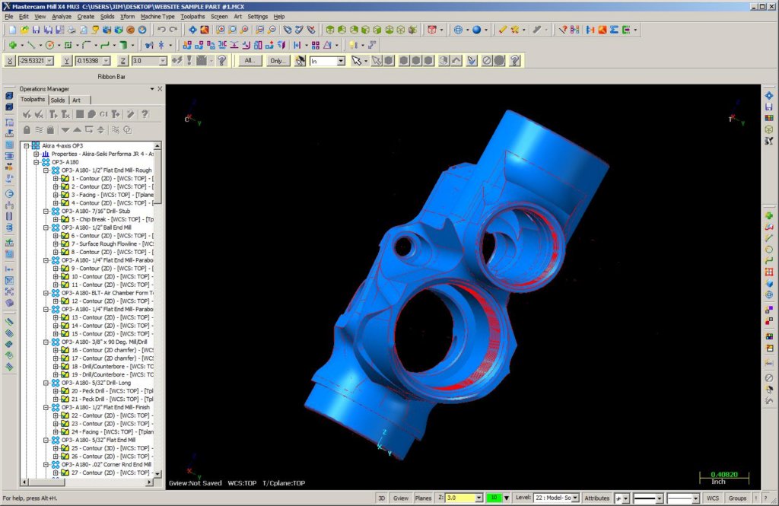Open the X coordinate dropdown

pos(49,61)
